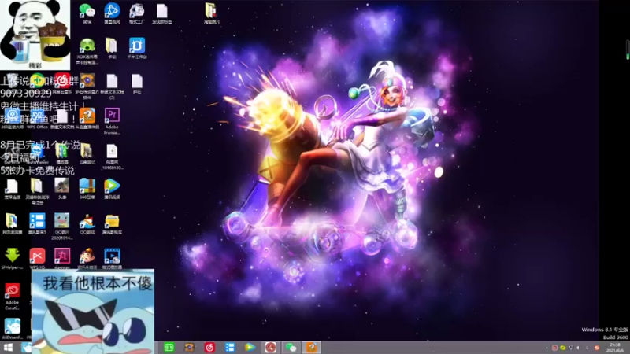Click the blue tiles taskbar icon
630x354 pixels.
pyautogui.click(x=230, y=348)
